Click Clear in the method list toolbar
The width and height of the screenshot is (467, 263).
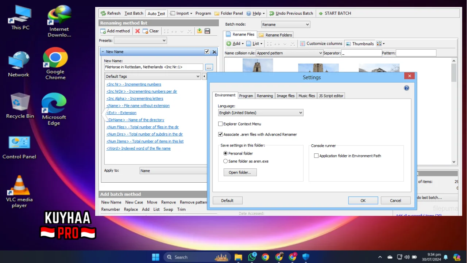(x=151, y=31)
